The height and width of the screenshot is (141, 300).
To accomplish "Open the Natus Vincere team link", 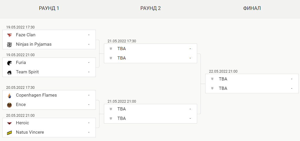I will (30, 132).
